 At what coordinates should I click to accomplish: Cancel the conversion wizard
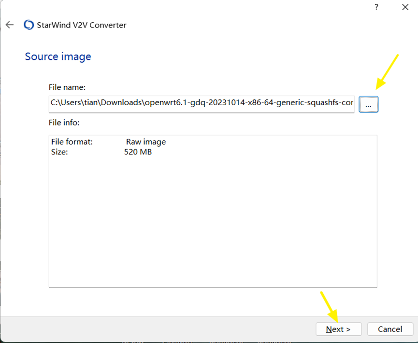tap(390, 329)
